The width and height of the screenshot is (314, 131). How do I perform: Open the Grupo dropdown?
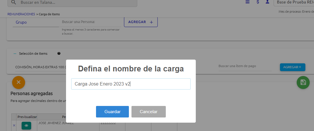tap(35, 22)
